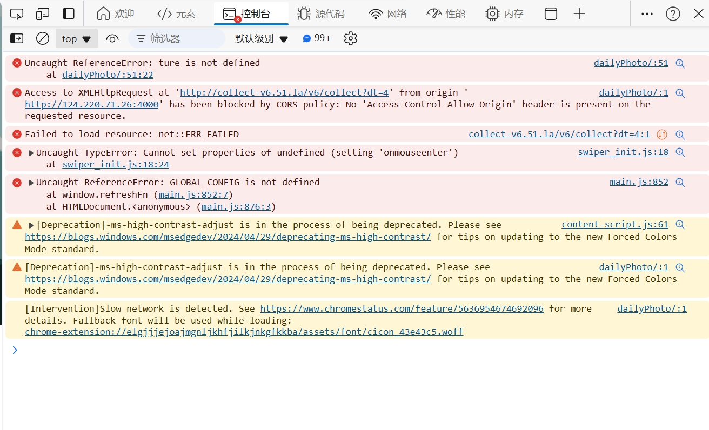The width and height of the screenshot is (709, 430).
Task: Add a new DevTools tab with plus icon
Action: pos(579,14)
